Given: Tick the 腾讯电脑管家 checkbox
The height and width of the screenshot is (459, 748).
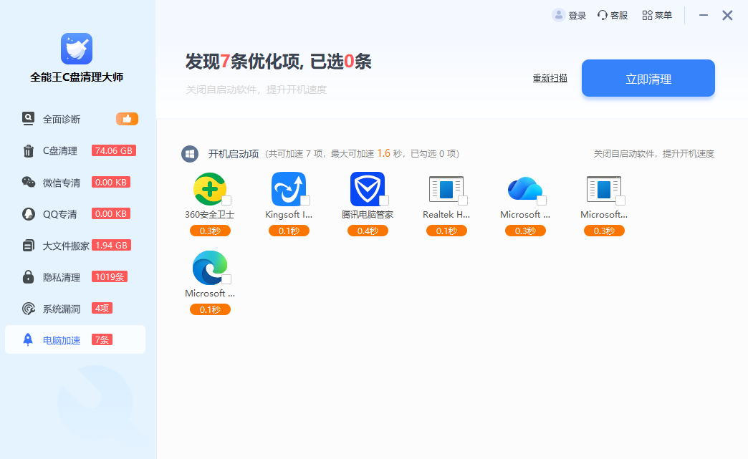Looking at the screenshot, I should click(384, 200).
